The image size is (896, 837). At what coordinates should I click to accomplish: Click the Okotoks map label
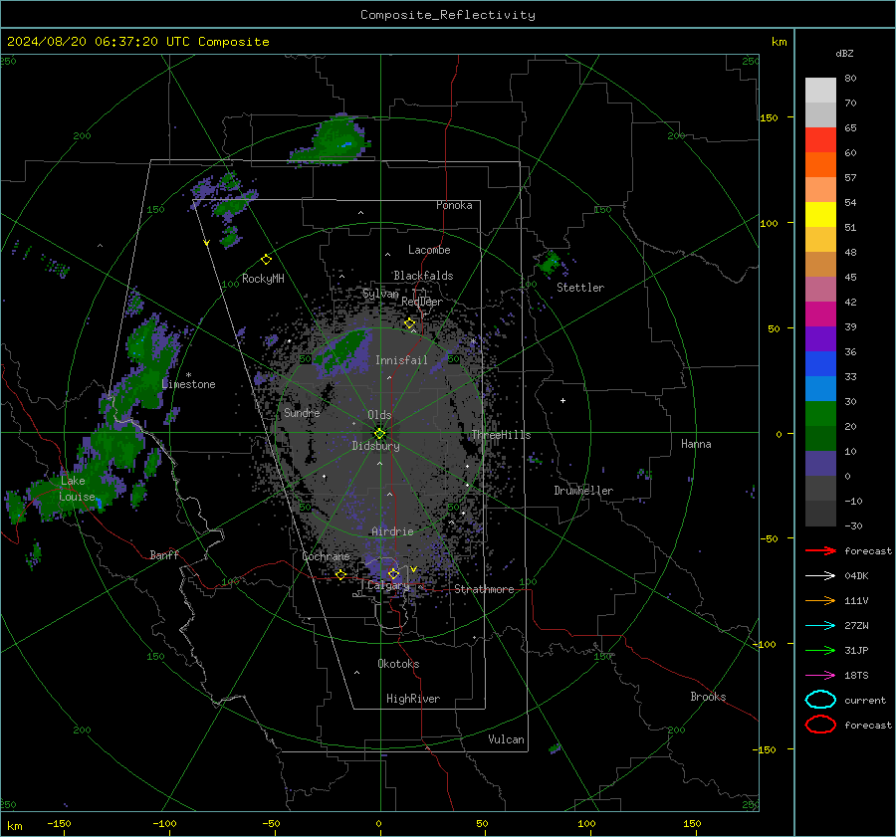pyautogui.click(x=398, y=664)
